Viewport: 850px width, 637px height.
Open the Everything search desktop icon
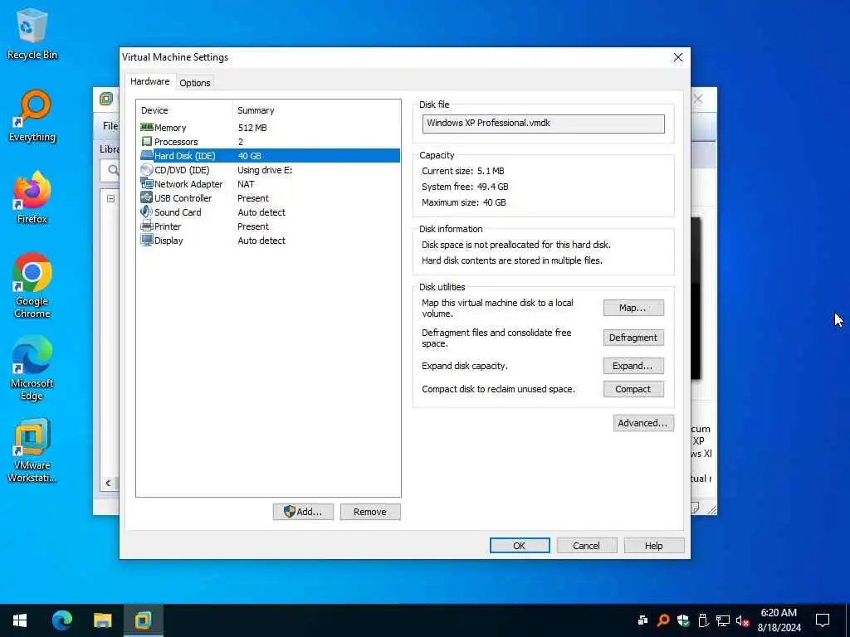click(32, 116)
